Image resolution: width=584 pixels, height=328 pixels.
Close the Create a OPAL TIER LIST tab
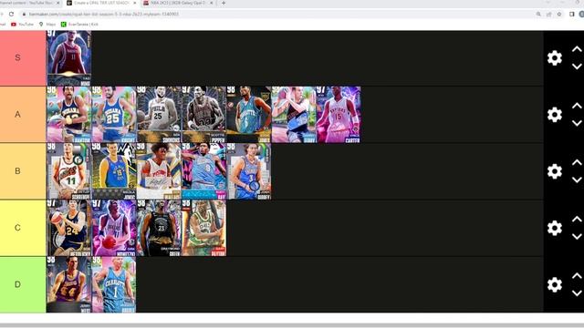(134, 3)
